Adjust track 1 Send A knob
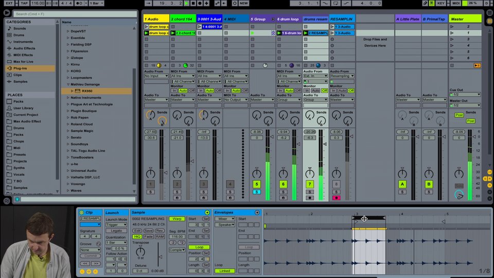Viewport: 494px width, 278px height. (150, 115)
